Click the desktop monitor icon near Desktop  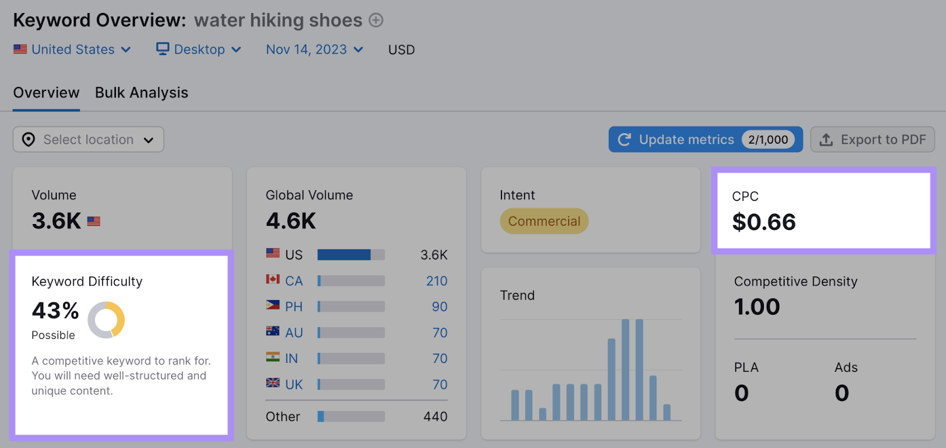click(163, 49)
